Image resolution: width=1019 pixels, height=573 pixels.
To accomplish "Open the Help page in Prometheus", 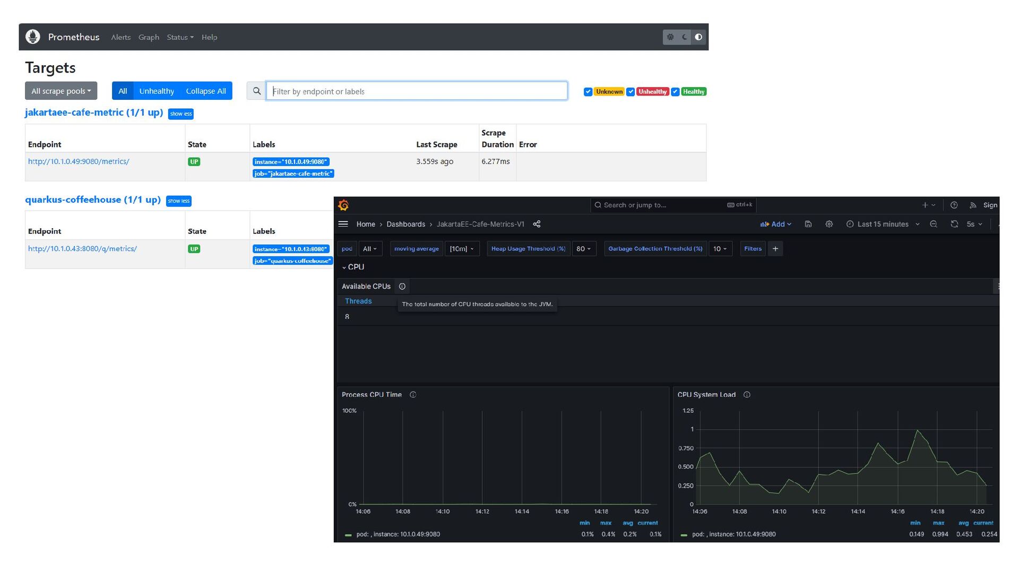I will (209, 37).
